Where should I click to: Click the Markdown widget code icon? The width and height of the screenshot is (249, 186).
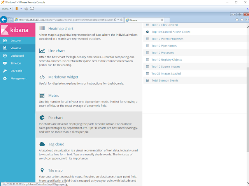point(42,77)
